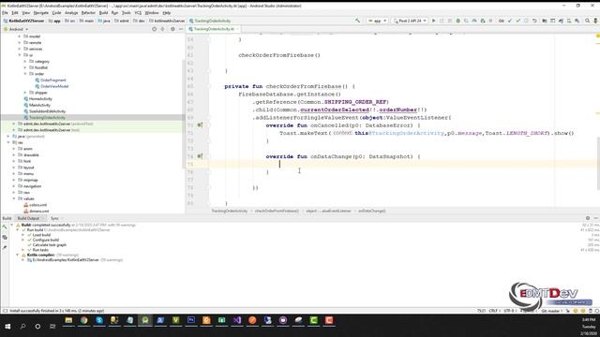Collapse the order folder in the project tree
The width and height of the screenshot is (600, 337).
tap(25, 74)
